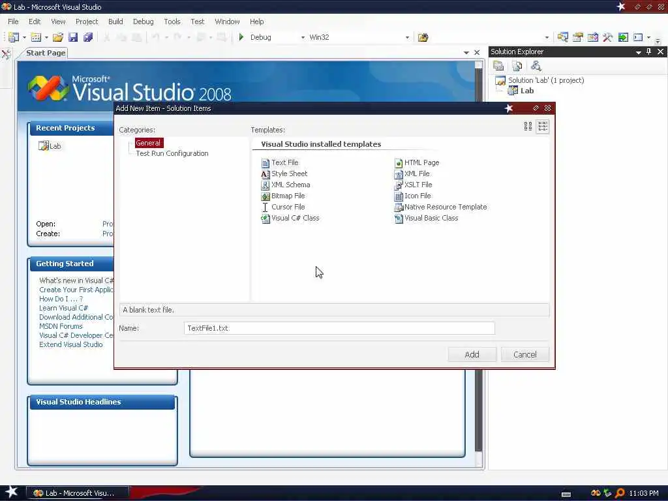
Task: Open the Learn Visual C# link
Action: click(63, 308)
